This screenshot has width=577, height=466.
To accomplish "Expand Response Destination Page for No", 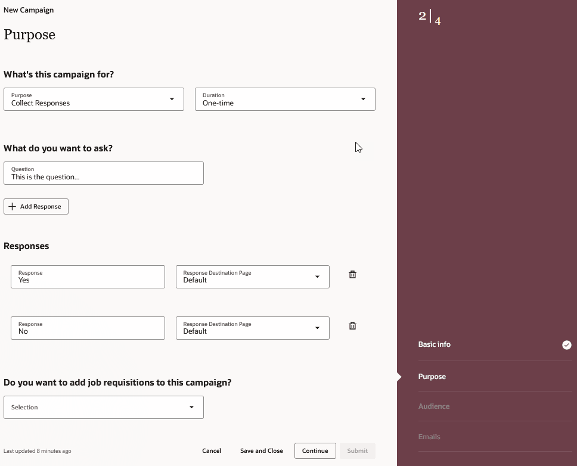I will (x=253, y=328).
